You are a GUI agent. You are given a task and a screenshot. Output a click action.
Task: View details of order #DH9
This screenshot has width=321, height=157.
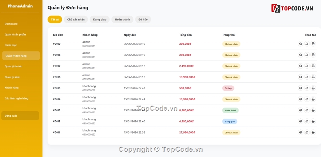[x=300, y=44]
